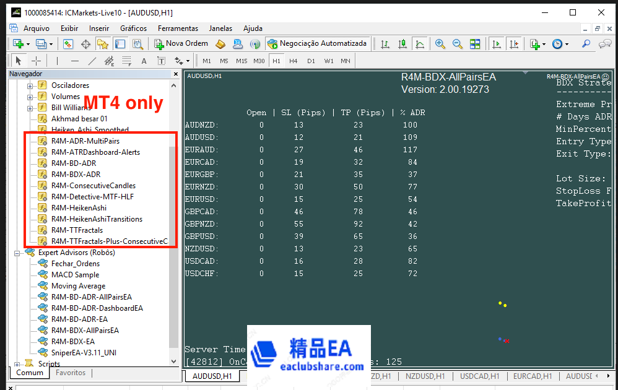Open the Ajuda menu

tap(253, 28)
